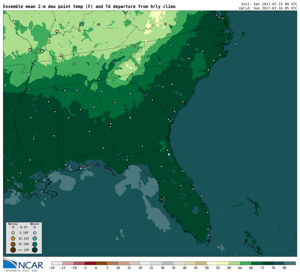Click the Below >= 20F dark brown legend circle

13,250
